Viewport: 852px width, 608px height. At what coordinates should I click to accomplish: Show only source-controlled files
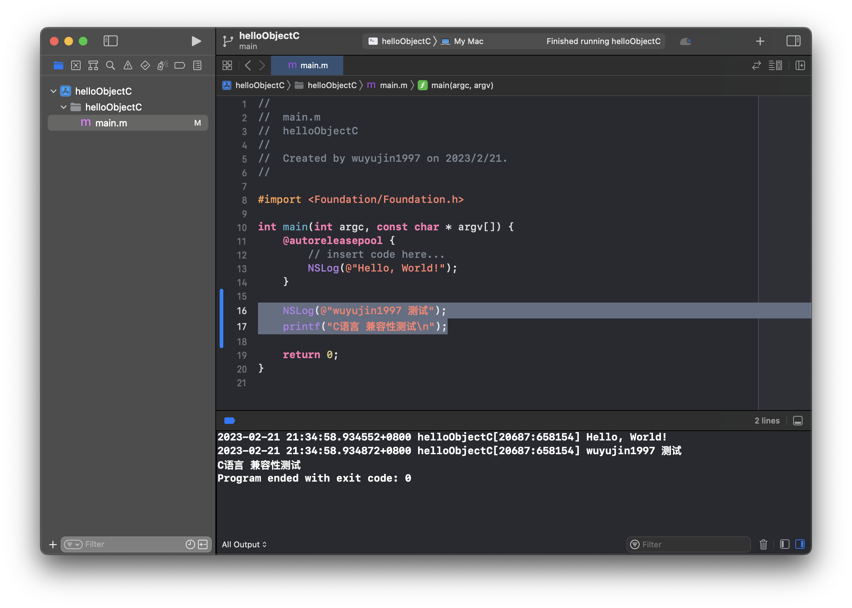[203, 544]
